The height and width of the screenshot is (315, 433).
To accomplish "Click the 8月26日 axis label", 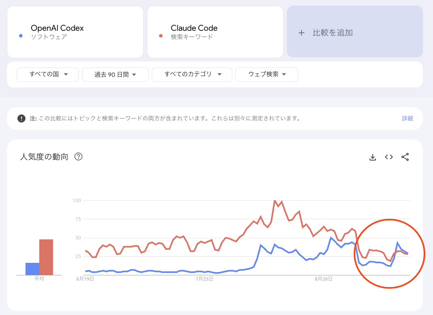I will click(324, 279).
